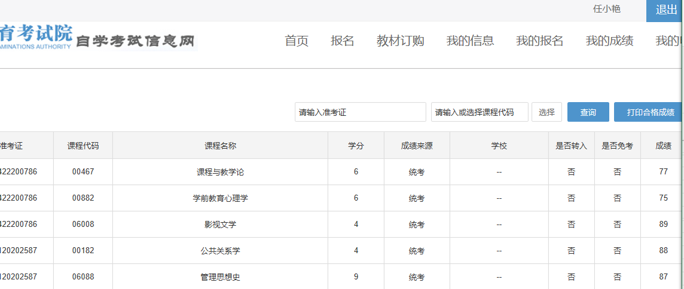Click the 管理思想史 course name cell

(x=220, y=277)
